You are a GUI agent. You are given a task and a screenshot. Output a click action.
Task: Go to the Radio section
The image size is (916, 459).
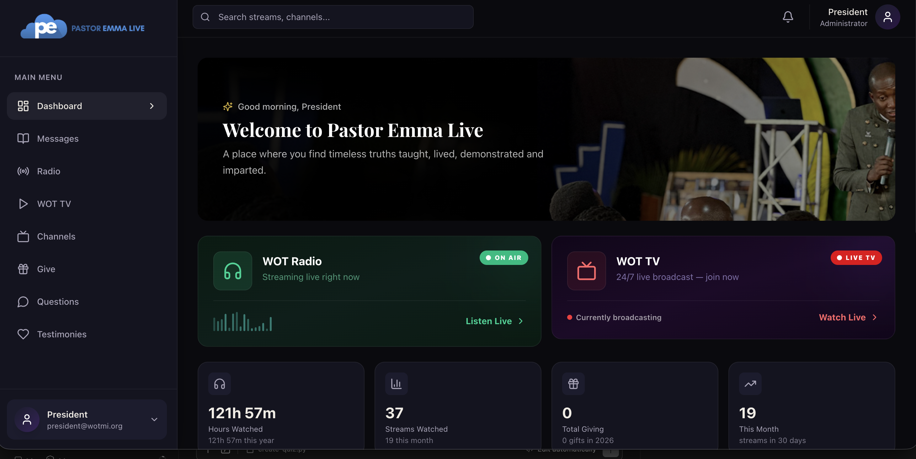point(48,171)
